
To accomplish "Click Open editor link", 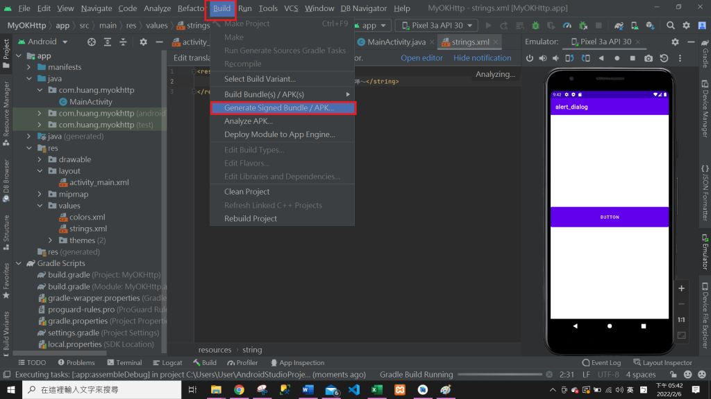I will pos(421,58).
